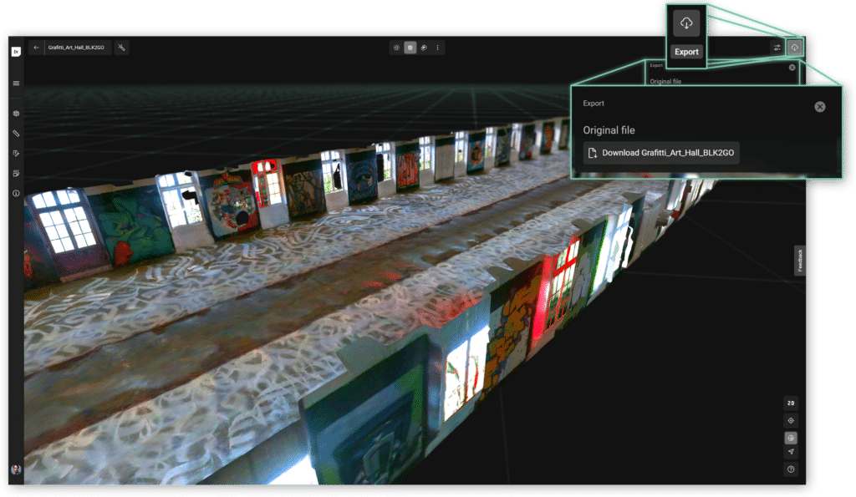Open the export tool in left sidebar
This screenshot has height=497, width=856.
point(16,173)
